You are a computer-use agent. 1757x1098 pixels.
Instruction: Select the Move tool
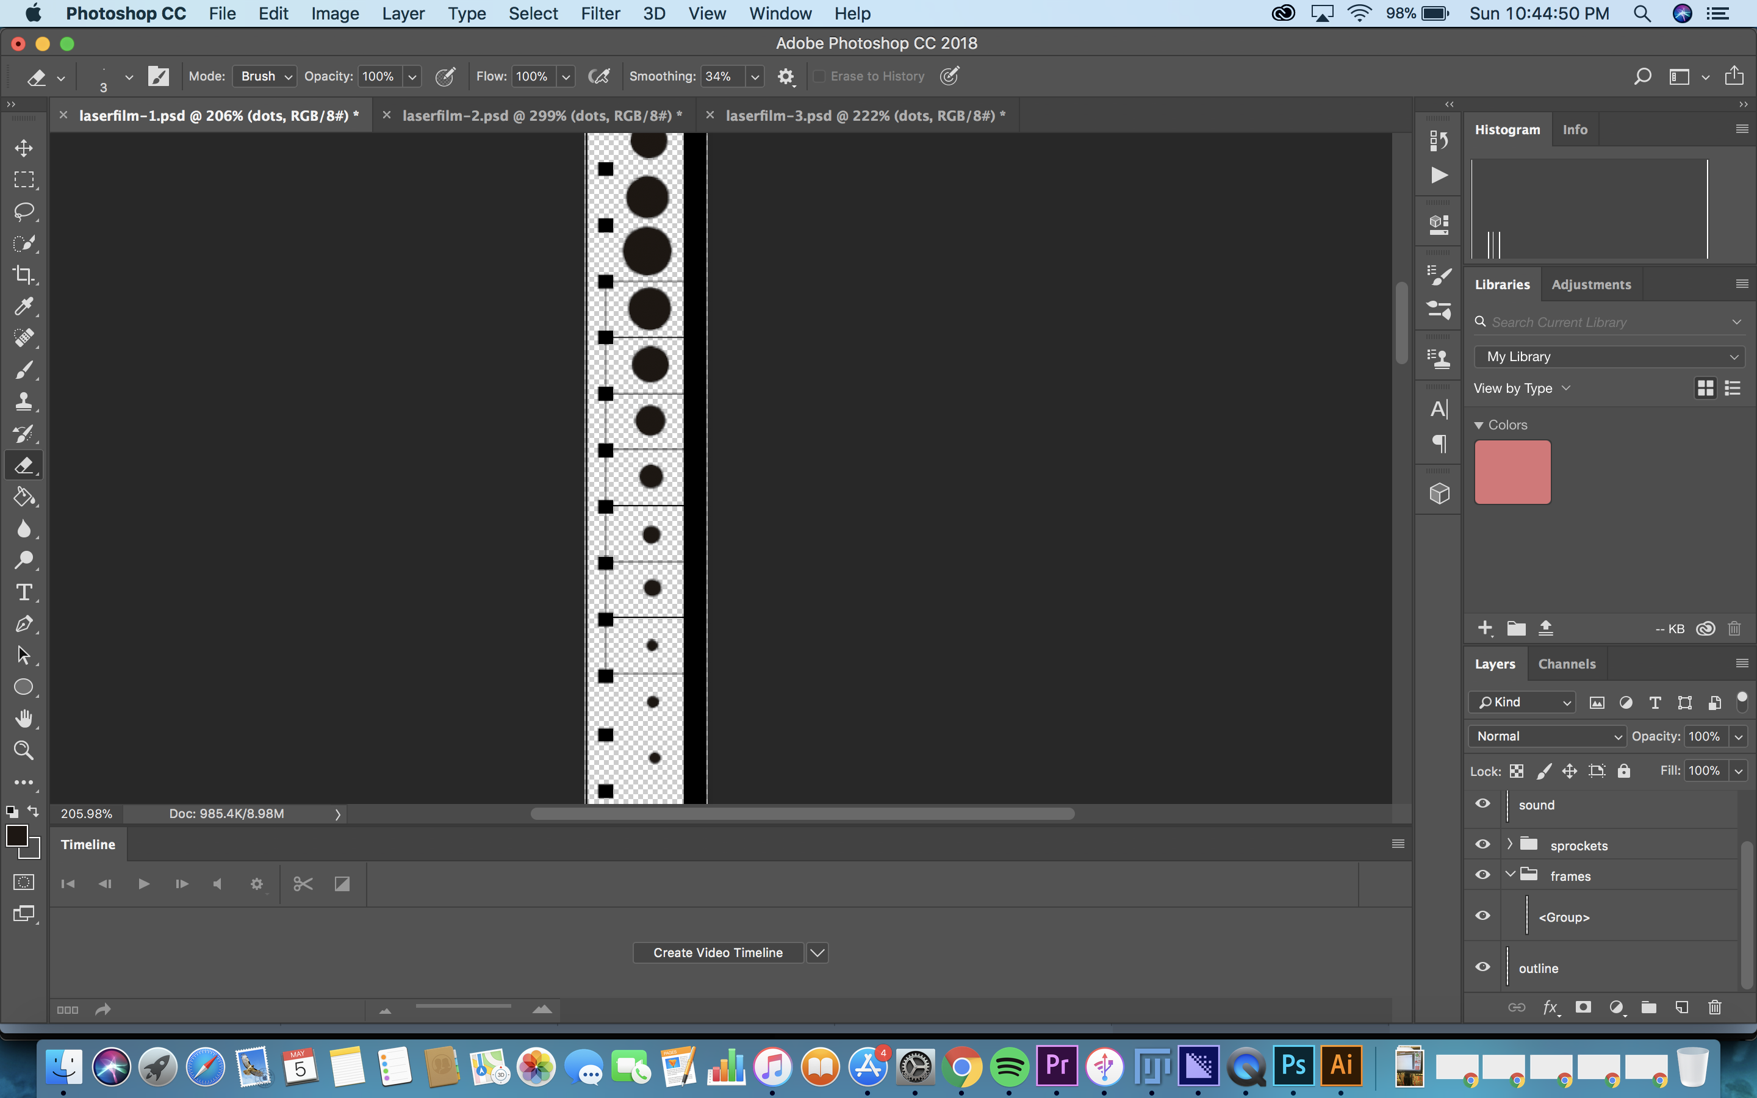[x=24, y=148]
